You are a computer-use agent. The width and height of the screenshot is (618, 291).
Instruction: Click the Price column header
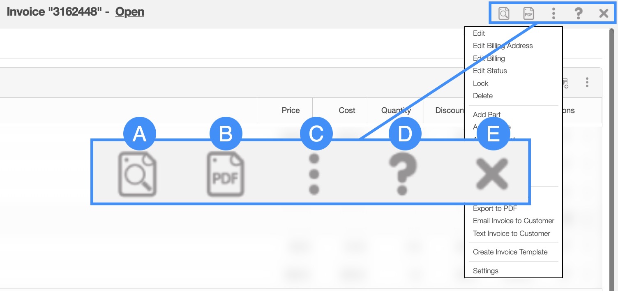(291, 110)
